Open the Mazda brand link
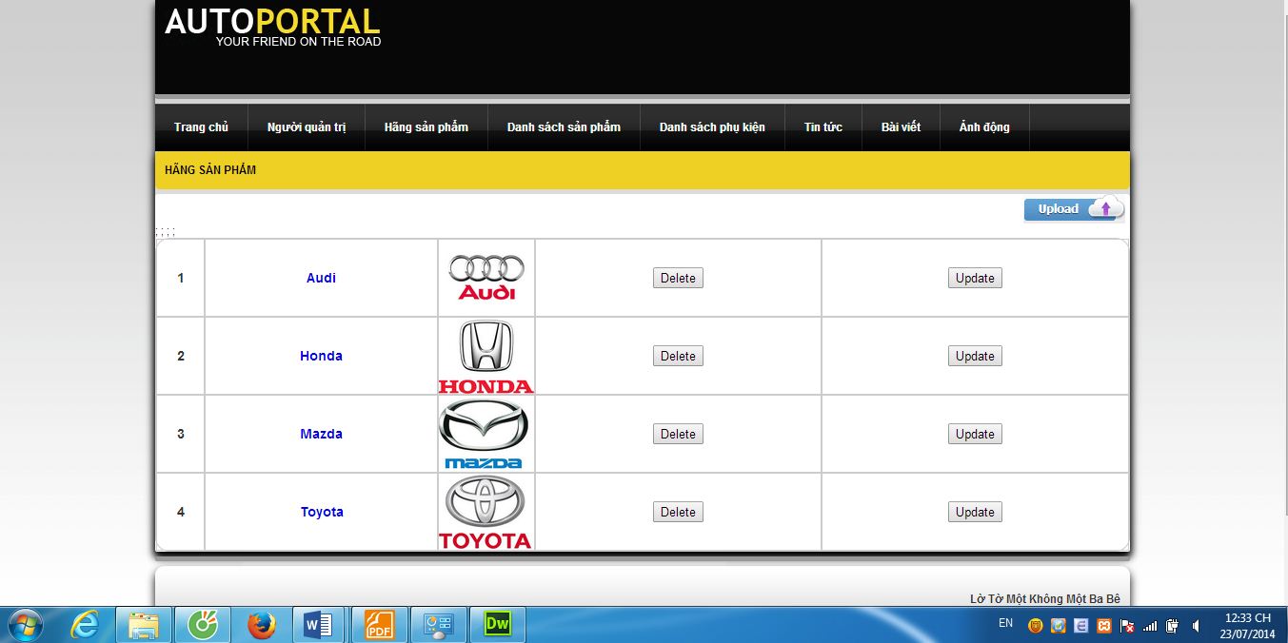 coord(321,434)
